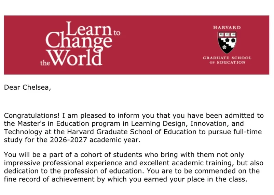Select the "Graduate School of Education" banner text

(x=227, y=60)
